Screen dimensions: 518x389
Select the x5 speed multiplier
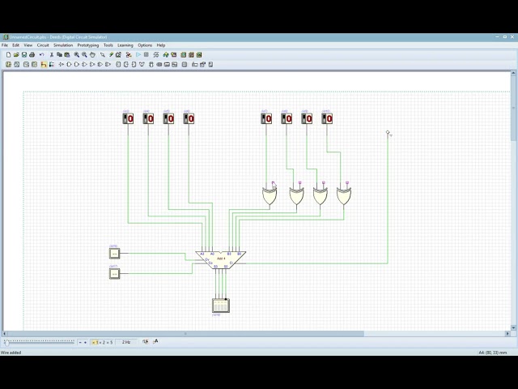tap(110, 342)
